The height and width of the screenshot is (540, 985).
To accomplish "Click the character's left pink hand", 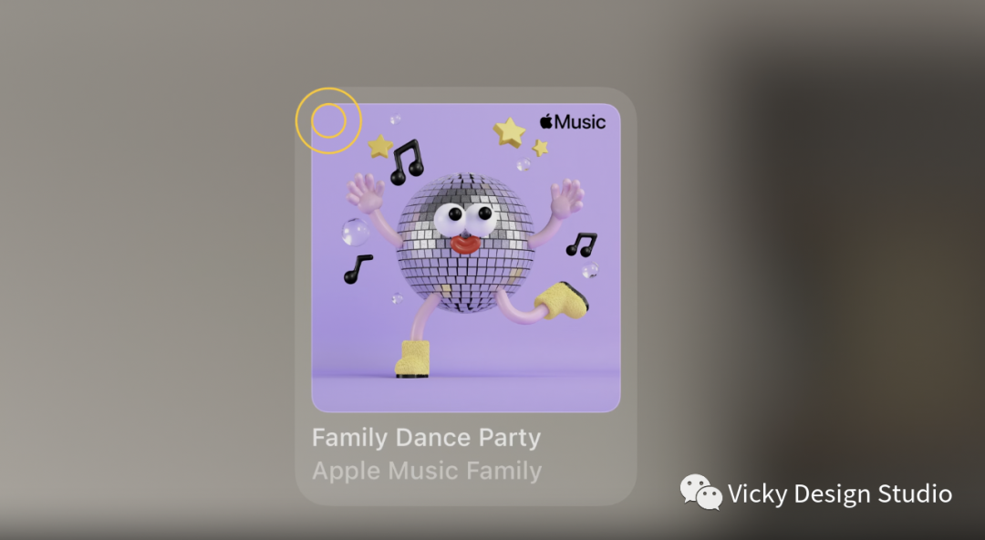I will (x=365, y=193).
